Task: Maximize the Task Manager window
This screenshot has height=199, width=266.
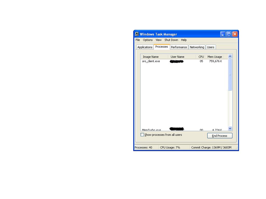Action: [x=229, y=34]
